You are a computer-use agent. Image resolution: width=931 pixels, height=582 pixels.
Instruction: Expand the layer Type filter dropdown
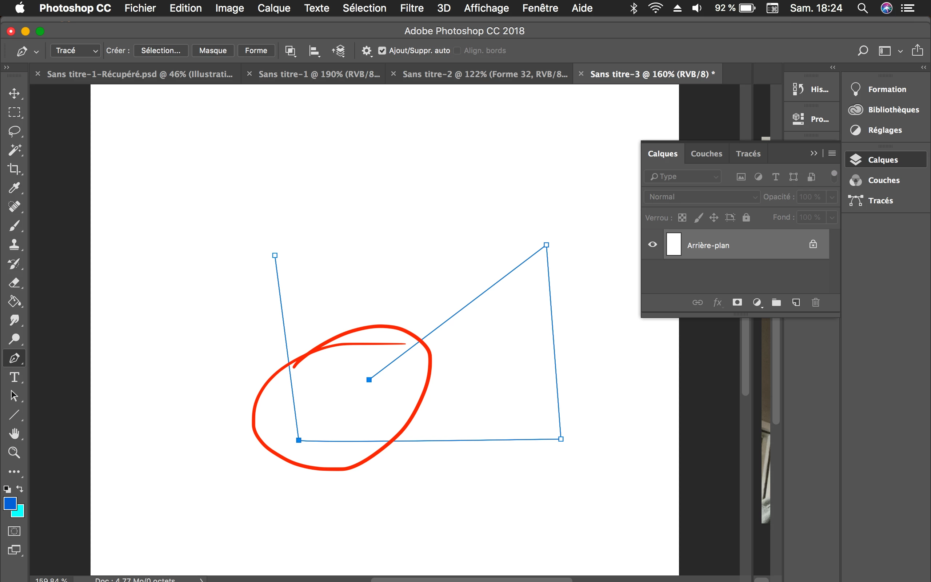(x=683, y=176)
